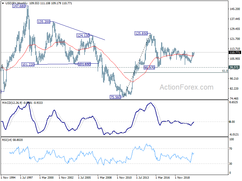This screenshot has height=181, width=242.
Task: Click the 145.250 value on price axis
Action: pos(235,9)
